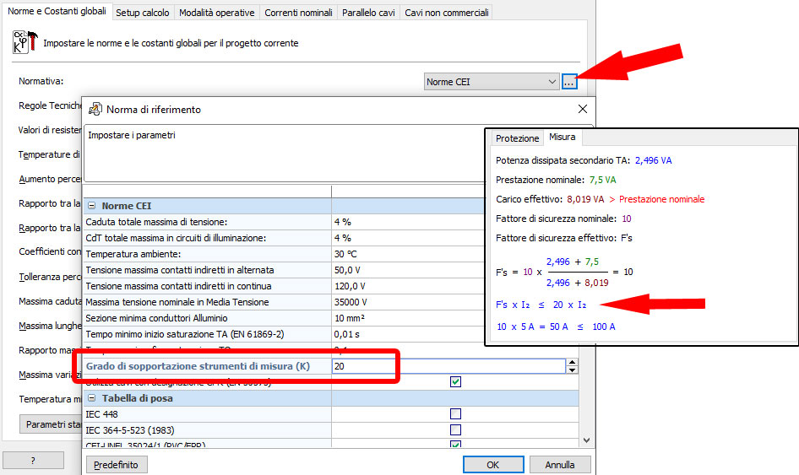Collapse the Tabella di posa section

(x=91, y=398)
